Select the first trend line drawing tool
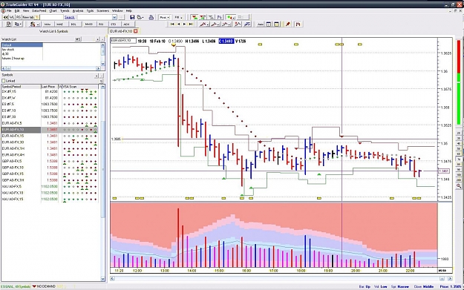This screenshot has height=290, width=464. coord(204,24)
